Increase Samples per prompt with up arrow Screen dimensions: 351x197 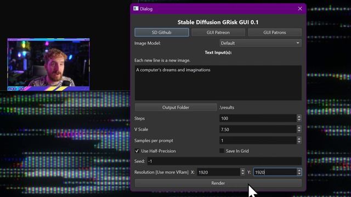[x=299, y=138]
